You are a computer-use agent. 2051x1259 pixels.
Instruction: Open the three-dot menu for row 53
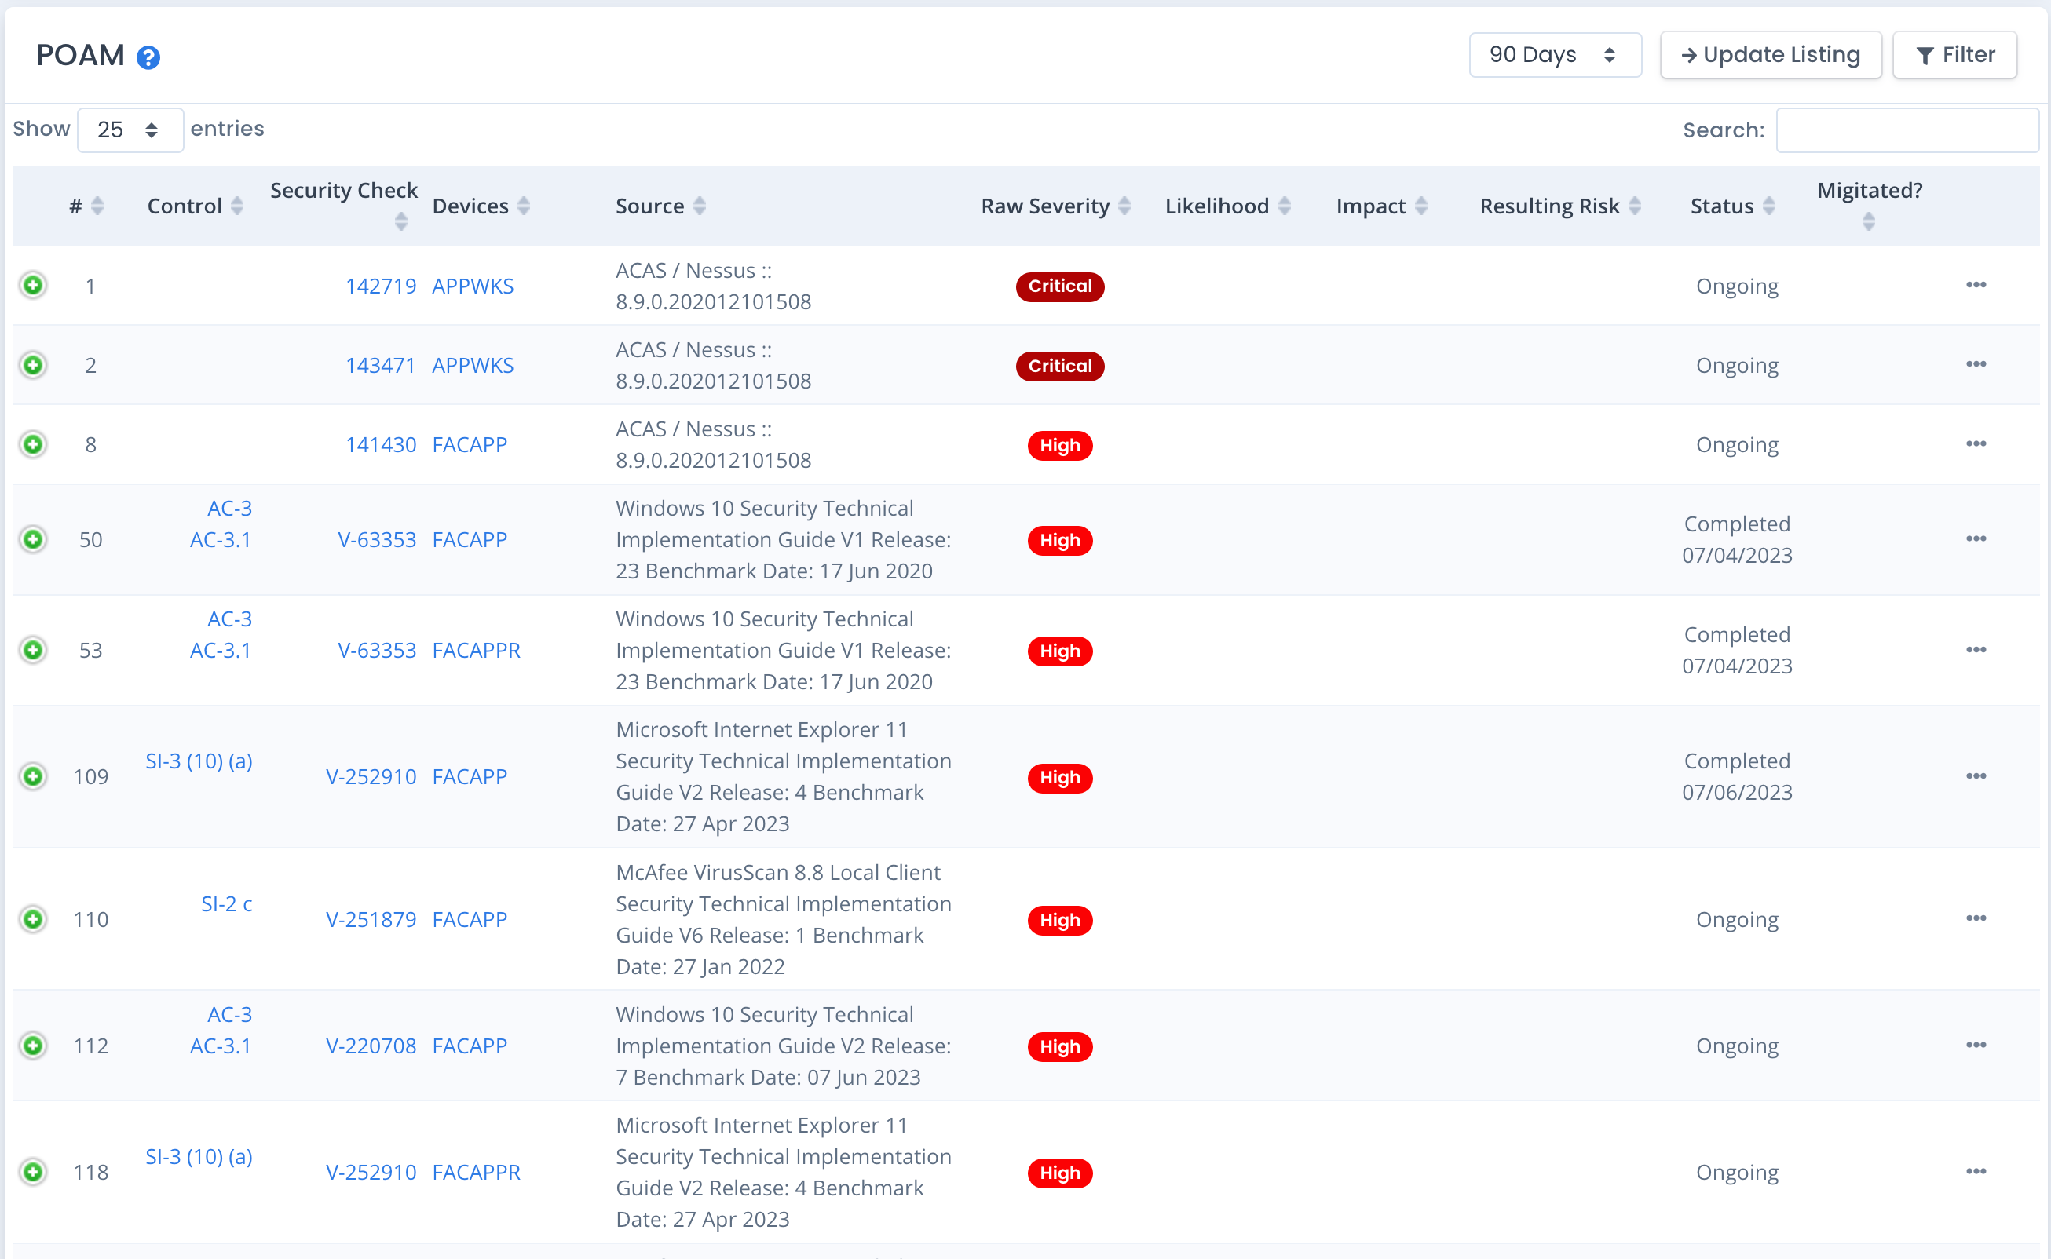pos(1976,649)
